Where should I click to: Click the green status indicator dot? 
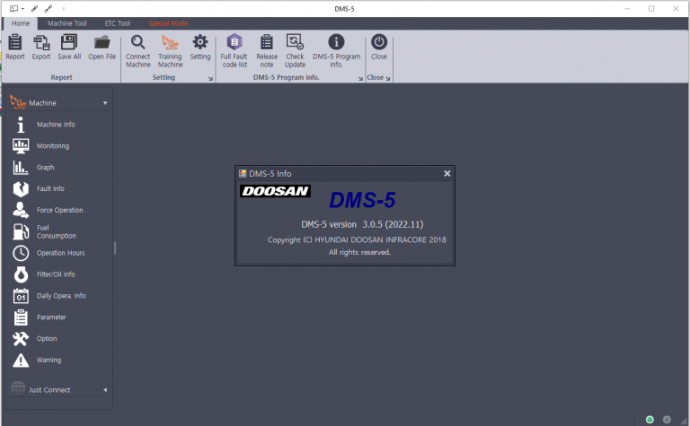coord(650,420)
